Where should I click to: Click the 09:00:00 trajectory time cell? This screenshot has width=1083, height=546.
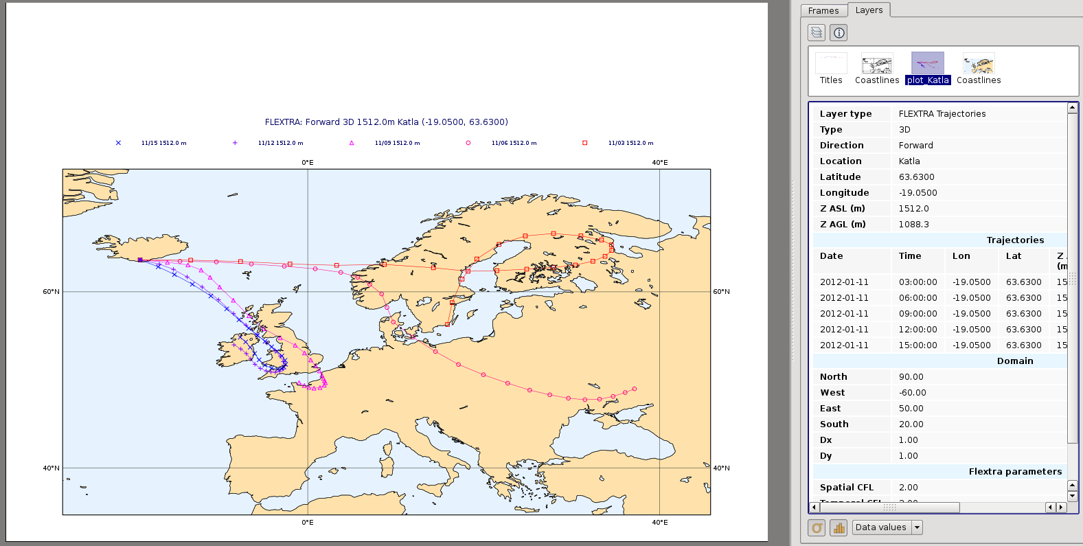pyautogui.click(x=917, y=314)
